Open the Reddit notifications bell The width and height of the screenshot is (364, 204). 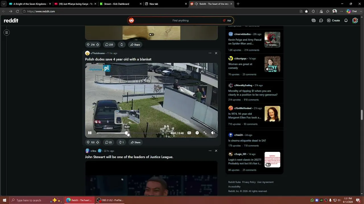pyautogui.click(x=346, y=20)
